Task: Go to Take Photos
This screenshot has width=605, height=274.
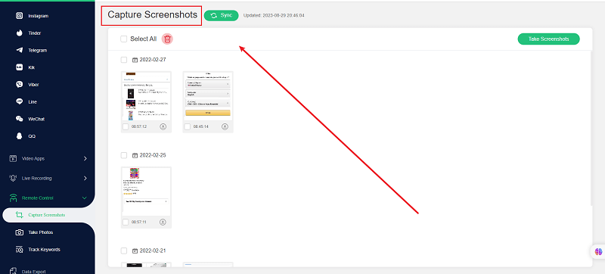Action: point(34,232)
